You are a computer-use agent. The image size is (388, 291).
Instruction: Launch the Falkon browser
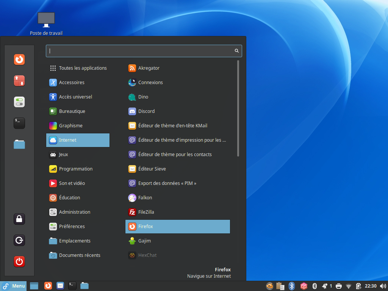(178, 198)
